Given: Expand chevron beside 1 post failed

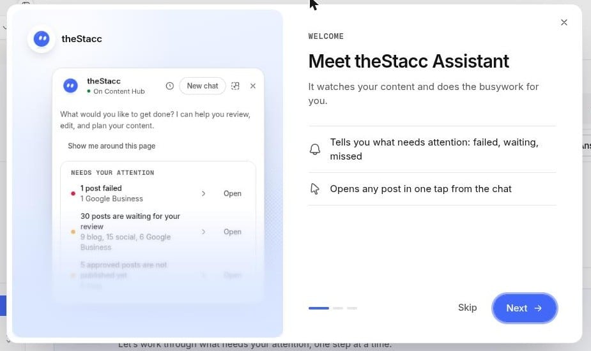Looking at the screenshot, I should pyautogui.click(x=204, y=193).
